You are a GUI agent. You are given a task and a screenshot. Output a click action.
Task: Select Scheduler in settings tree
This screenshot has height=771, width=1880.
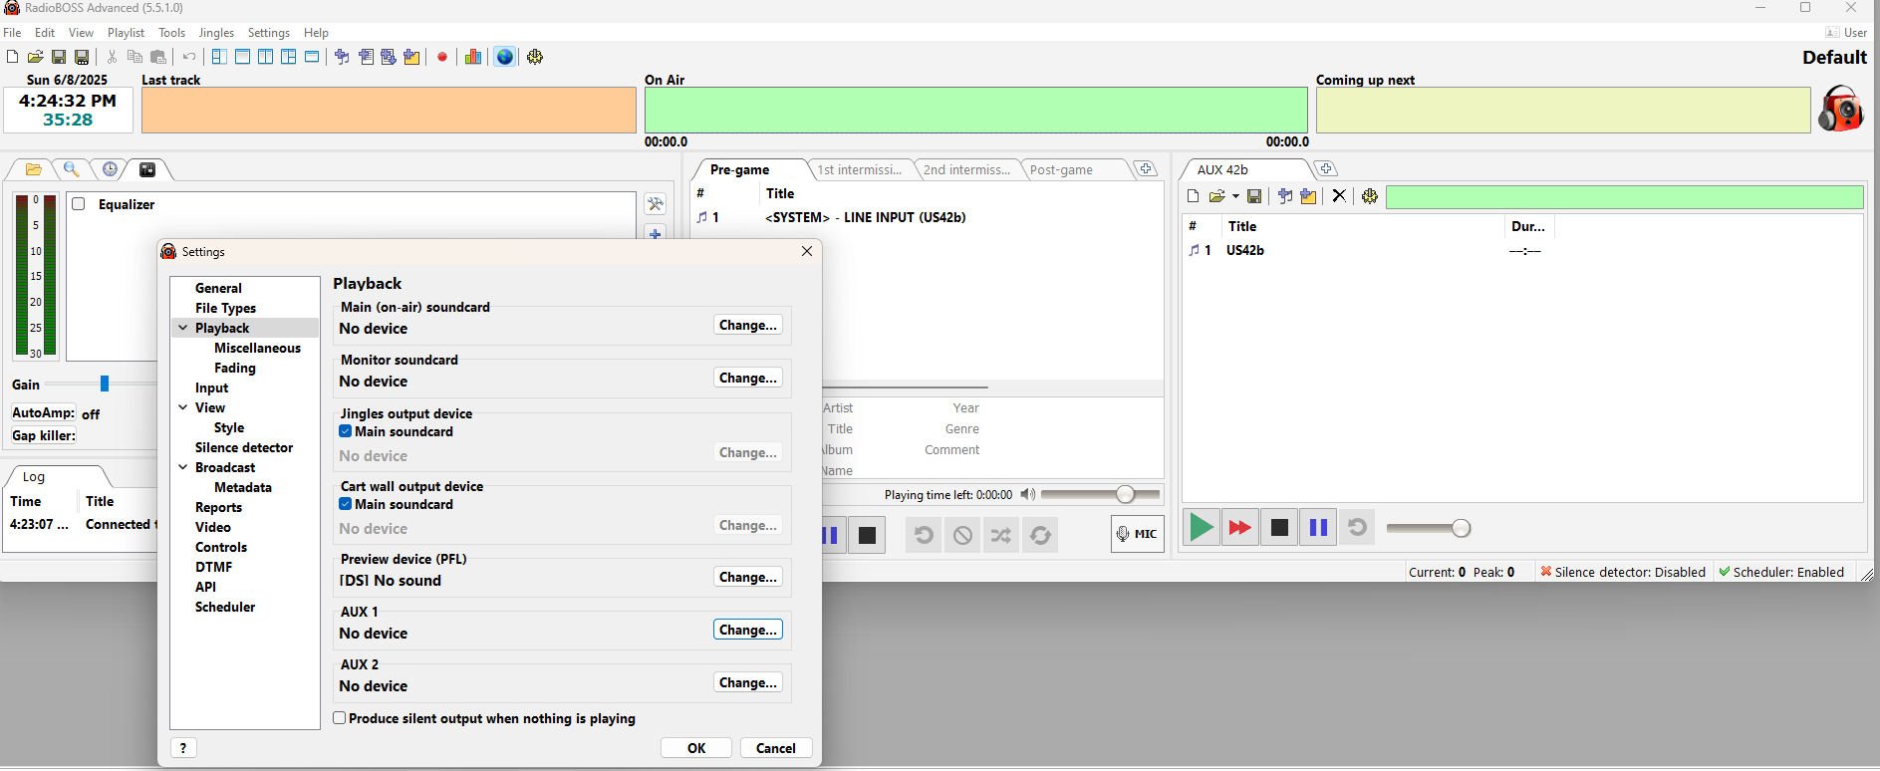(x=225, y=607)
